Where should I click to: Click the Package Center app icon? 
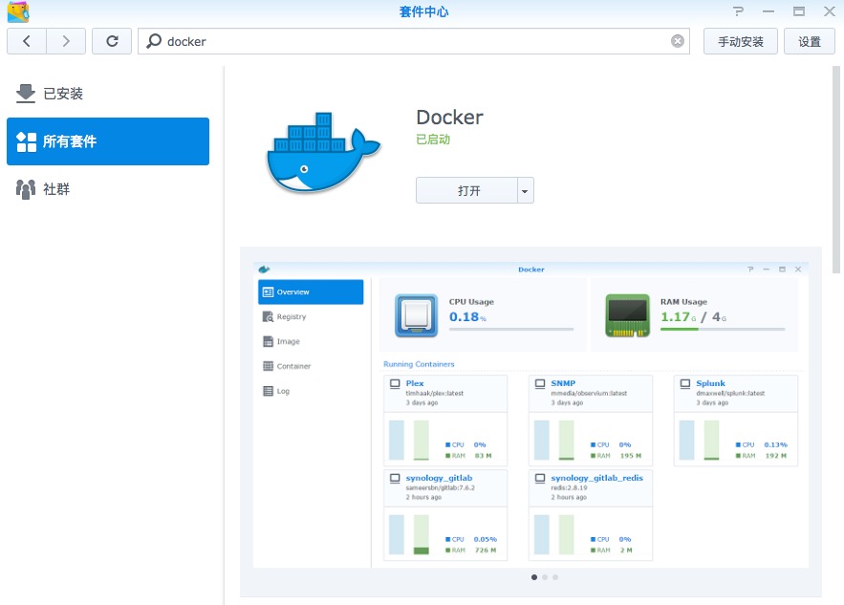(17, 11)
